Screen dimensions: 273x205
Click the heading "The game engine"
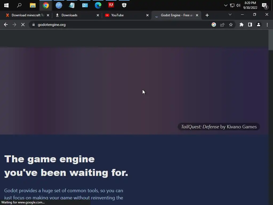click(49, 159)
